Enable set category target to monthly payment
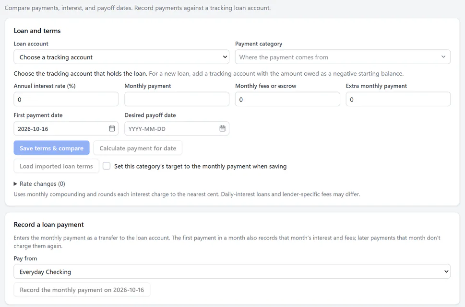Image resolution: width=465 pixels, height=307 pixels. click(x=107, y=166)
